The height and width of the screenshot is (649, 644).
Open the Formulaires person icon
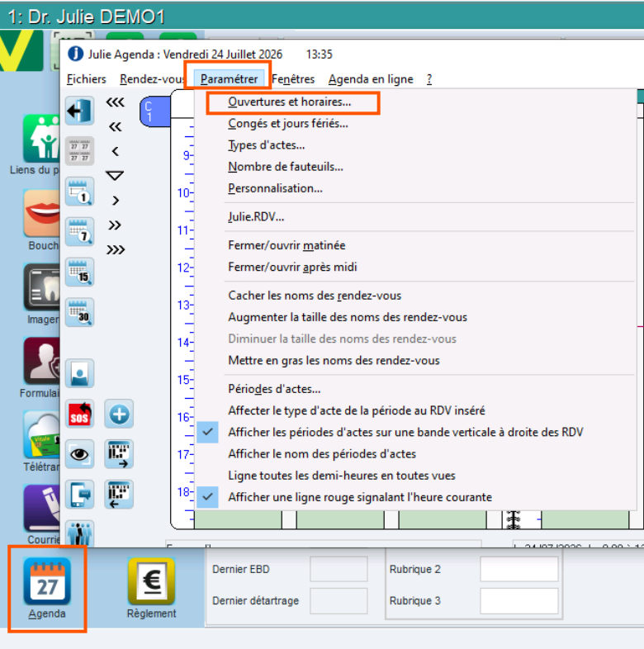pos(41,361)
